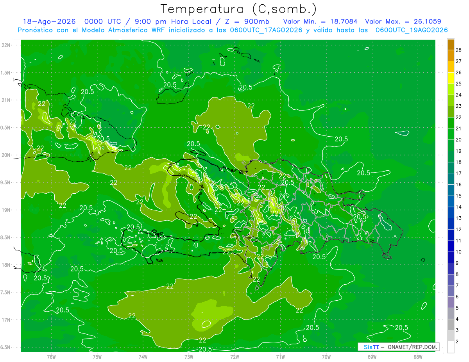Click the orange swatch between 27 and 28
The height and width of the screenshot is (362, 469).
pyautogui.click(x=451, y=56)
